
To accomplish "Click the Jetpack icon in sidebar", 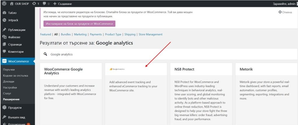I will pos(5,20).
